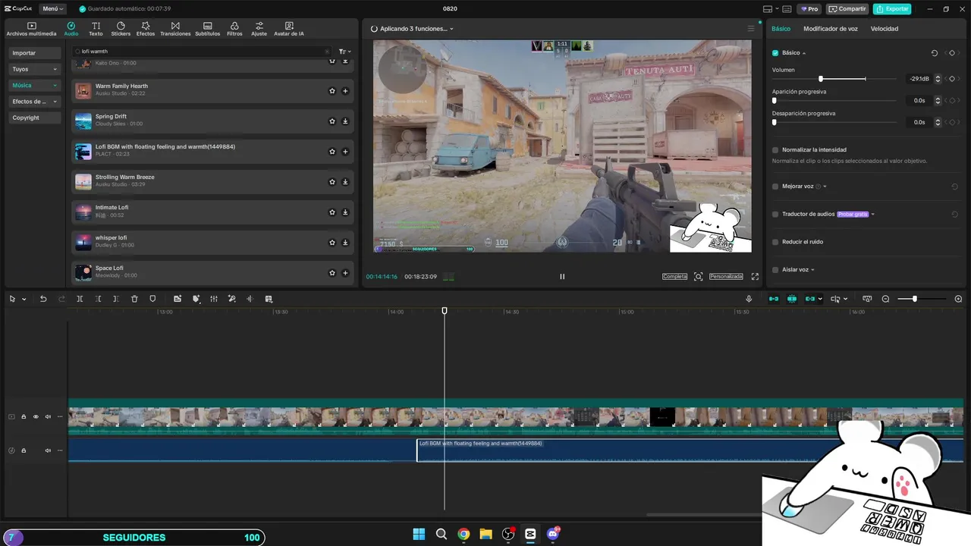Image resolution: width=971 pixels, height=546 pixels.
Task: Enable the Reducir el ruido checkbox
Action: pos(775,242)
